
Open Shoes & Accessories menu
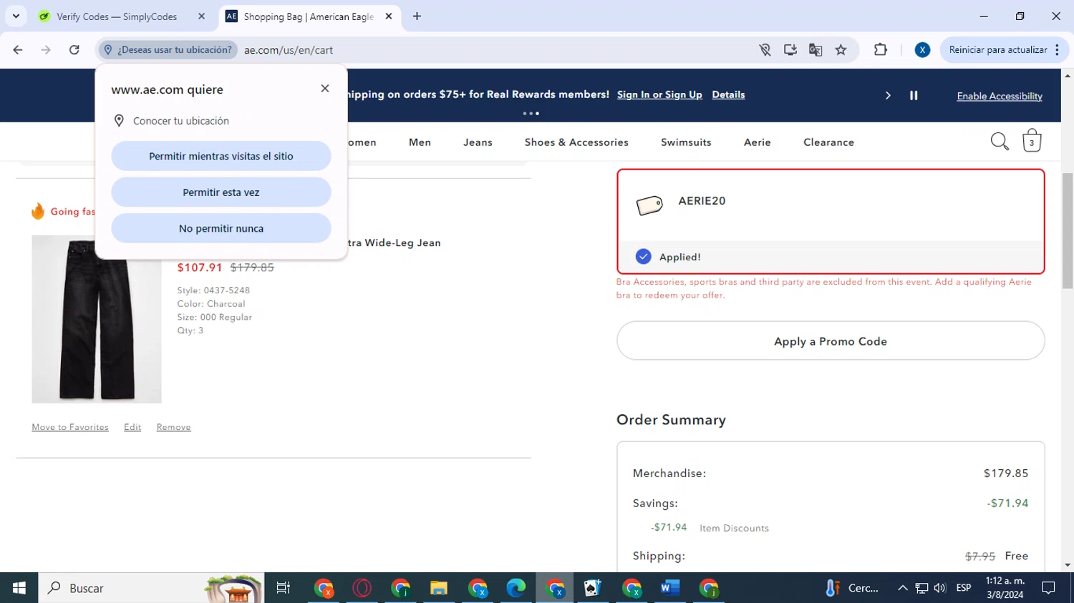[576, 142]
